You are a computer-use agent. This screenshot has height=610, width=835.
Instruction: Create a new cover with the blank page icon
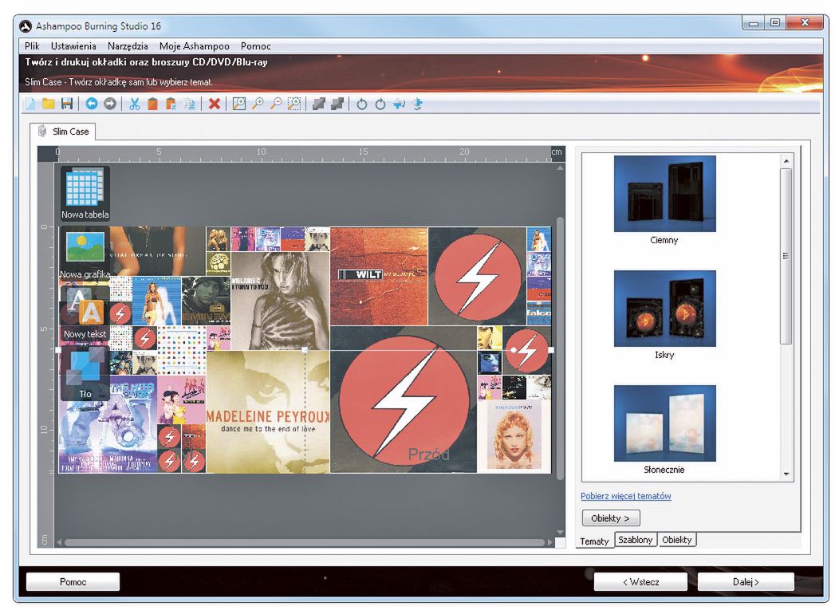click(31, 104)
